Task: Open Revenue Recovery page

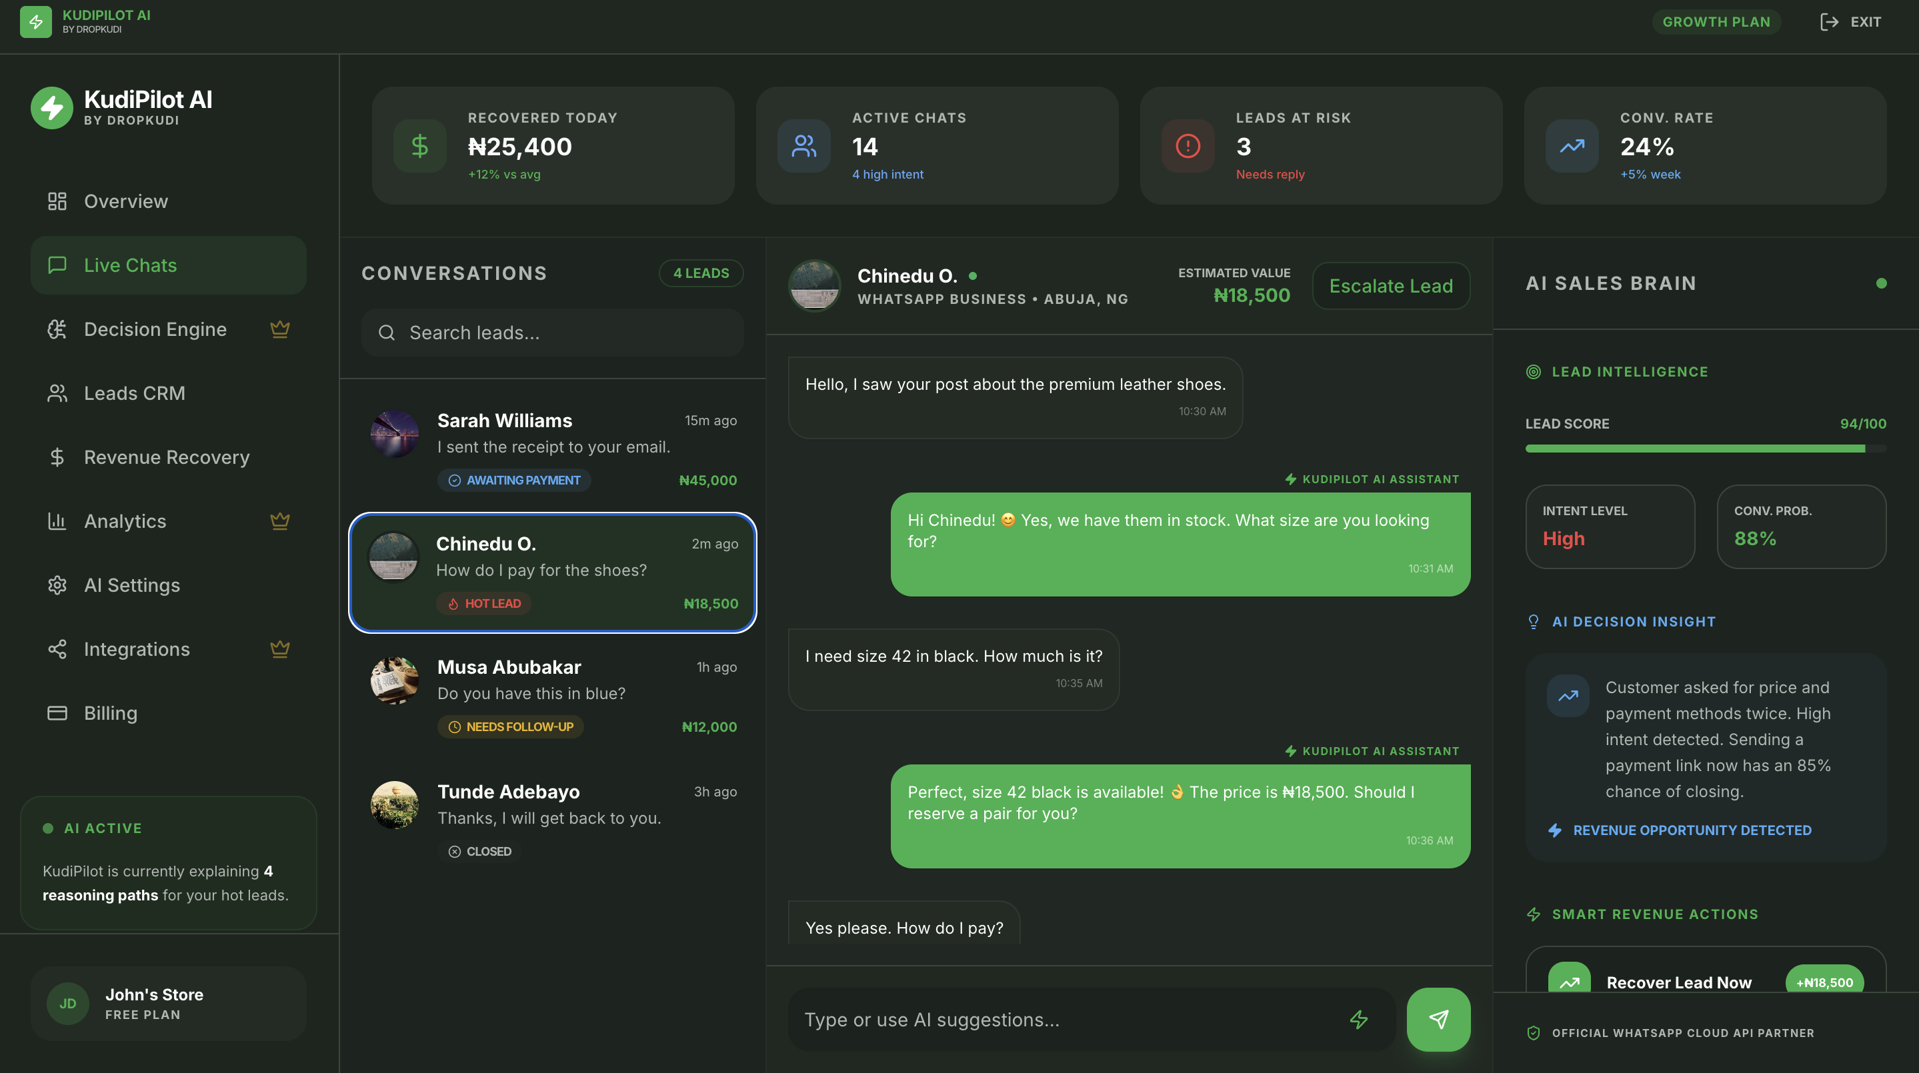Action: tap(168, 457)
